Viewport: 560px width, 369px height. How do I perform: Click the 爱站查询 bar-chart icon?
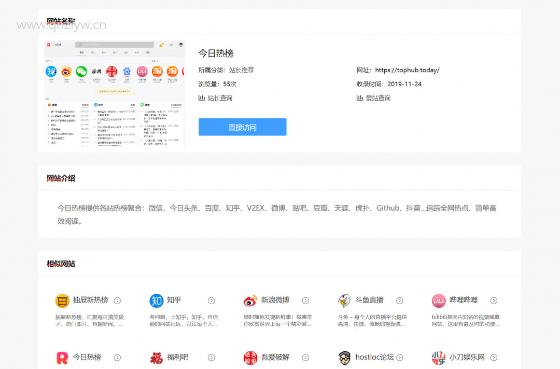tap(360, 98)
